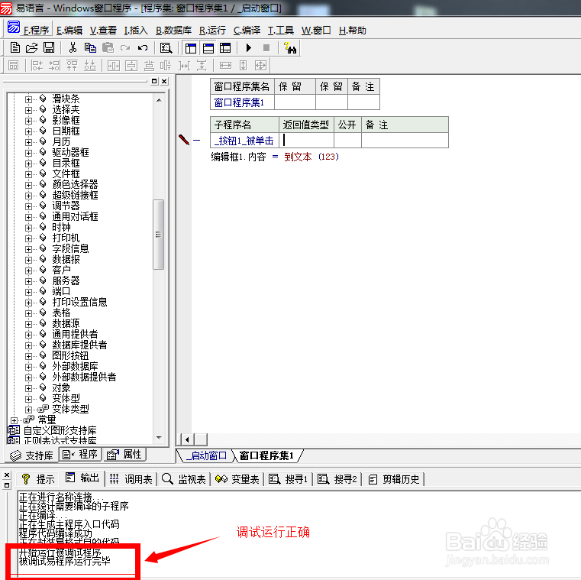This screenshot has height=580, width=581.
Task: Click the align top alignment icon
Action: (x=73, y=66)
